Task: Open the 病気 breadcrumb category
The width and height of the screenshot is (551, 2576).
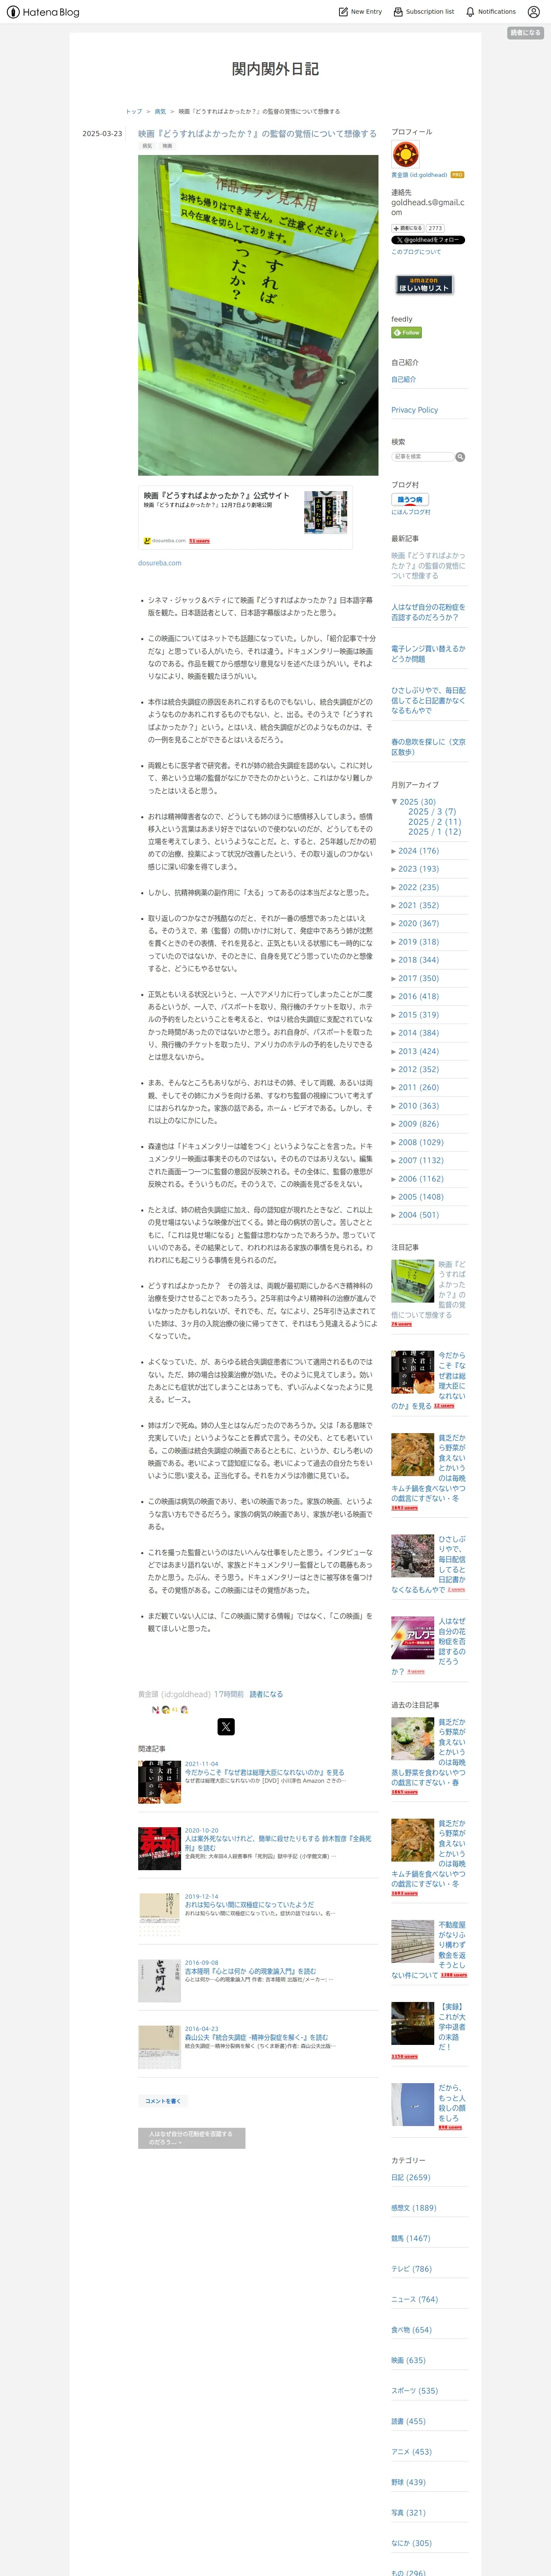Action: click(160, 112)
